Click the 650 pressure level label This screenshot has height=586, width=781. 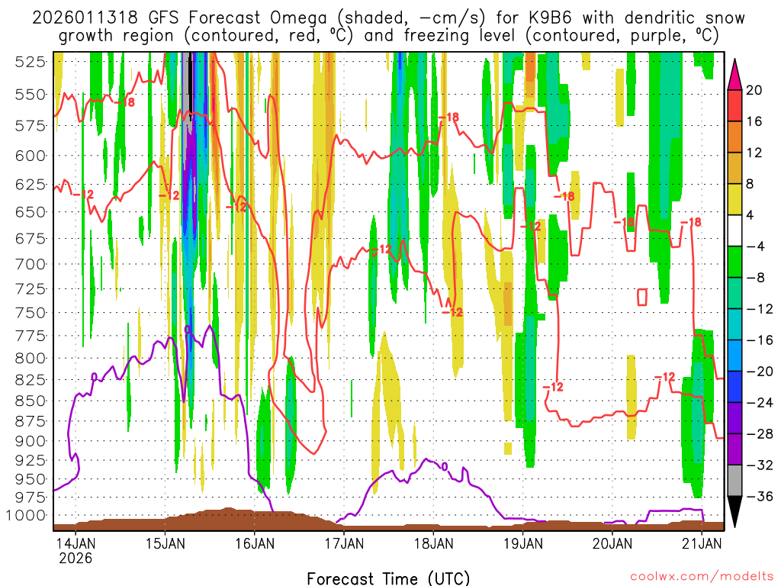pos(31,212)
